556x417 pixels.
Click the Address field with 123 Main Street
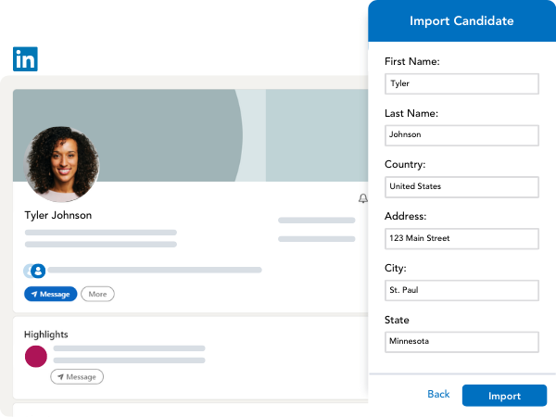(x=461, y=238)
